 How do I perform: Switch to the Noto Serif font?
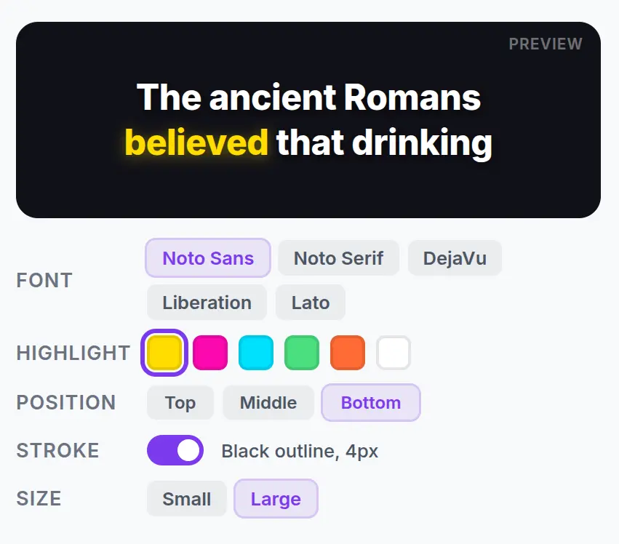pyautogui.click(x=338, y=258)
